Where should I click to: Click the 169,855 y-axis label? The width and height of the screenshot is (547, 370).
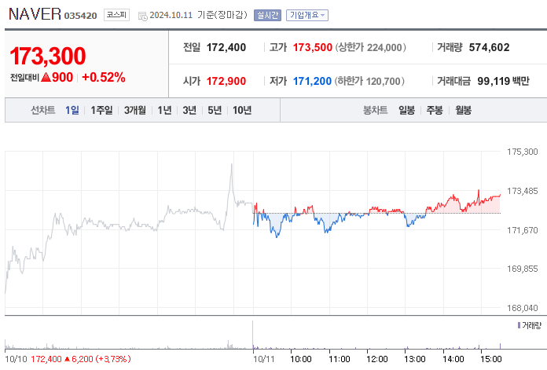tap(522, 269)
